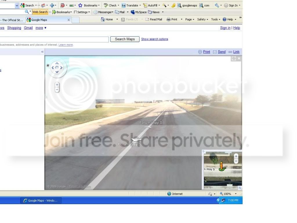Image resolution: width=297 pixels, height=223 pixels.
Task: Rotate Street View left with arrow
Action: coord(53,68)
